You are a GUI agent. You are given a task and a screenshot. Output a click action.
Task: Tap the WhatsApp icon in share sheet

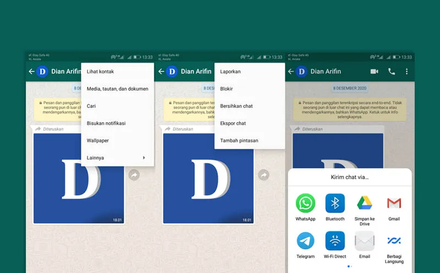305,203
